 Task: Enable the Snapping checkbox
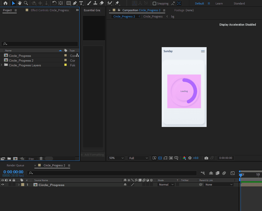point(154,3)
